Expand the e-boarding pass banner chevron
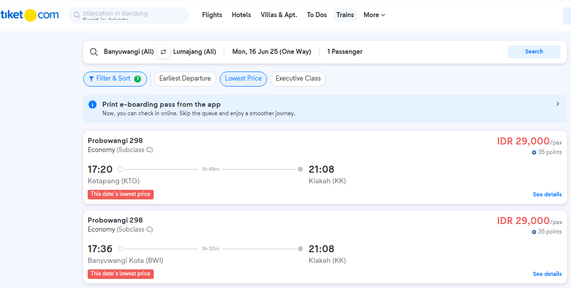The height and width of the screenshot is (288, 571). click(557, 104)
